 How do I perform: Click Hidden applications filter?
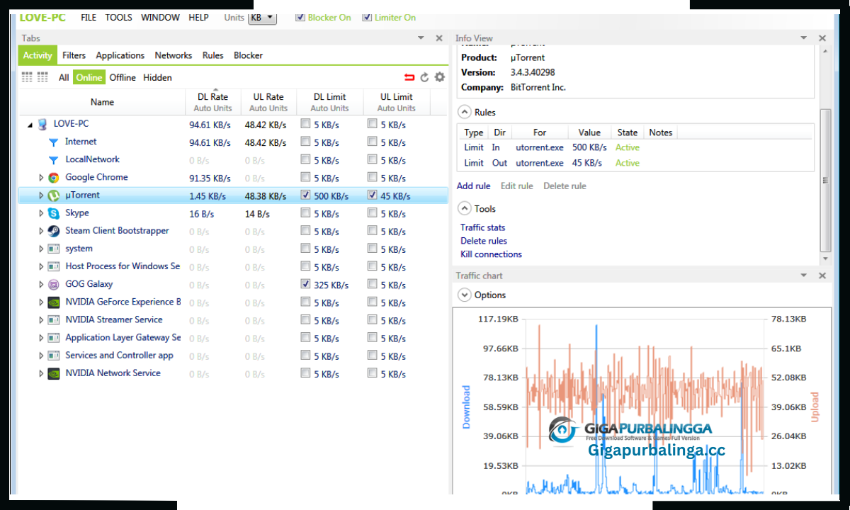[157, 78]
